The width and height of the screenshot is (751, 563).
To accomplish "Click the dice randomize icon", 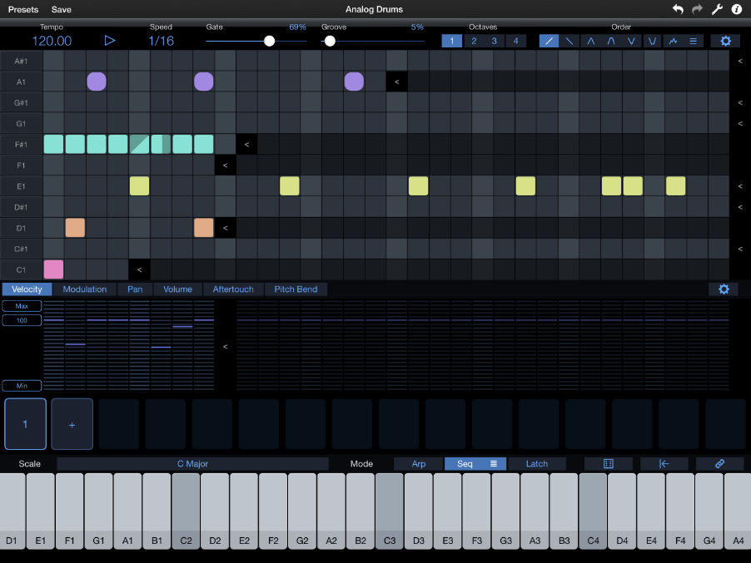I will (x=608, y=463).
